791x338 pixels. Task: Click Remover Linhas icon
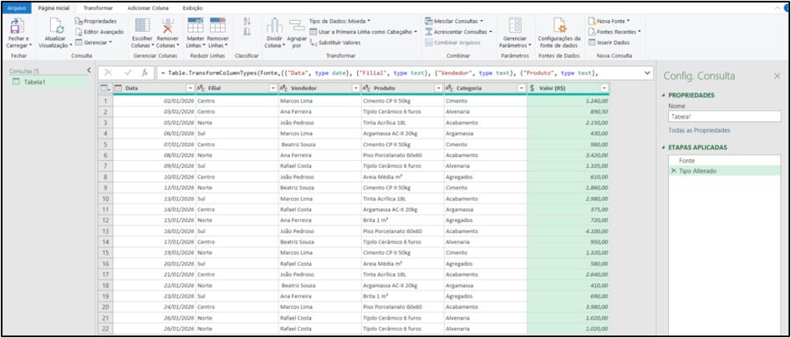pos(218,26)
